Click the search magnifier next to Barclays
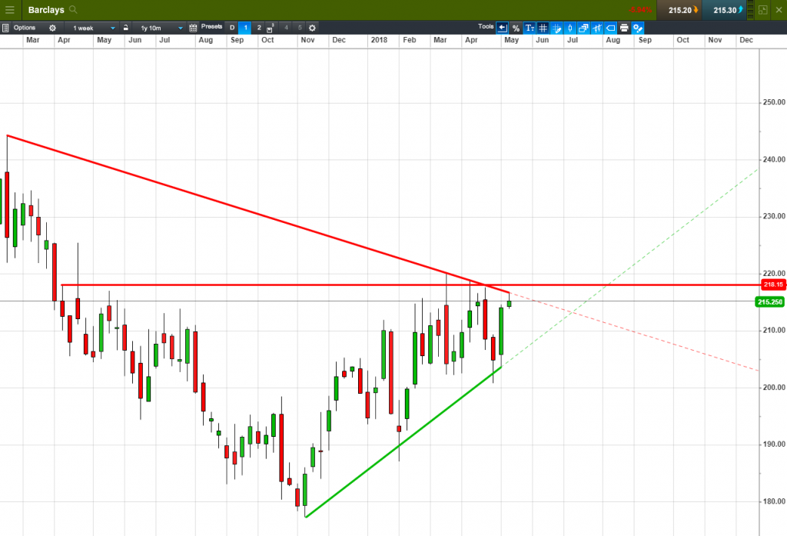This screenshot has height=536, width=787. tap(73, 9)
